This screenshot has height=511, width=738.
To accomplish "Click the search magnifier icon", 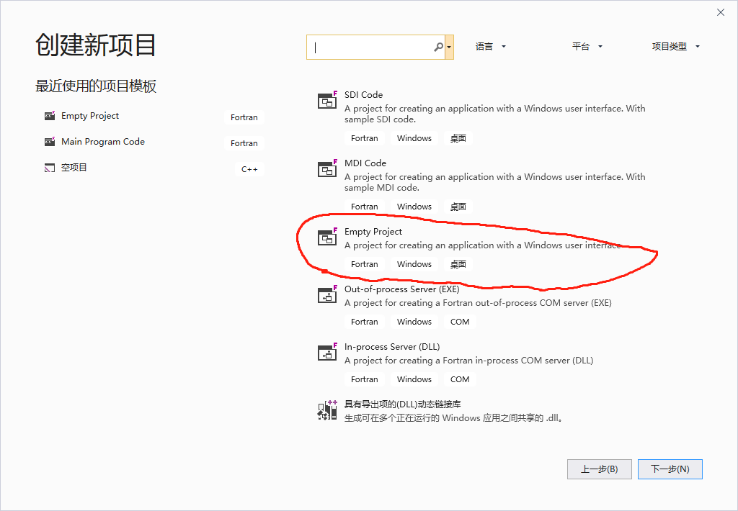I will pyautogui.click(x=439, y=46).
